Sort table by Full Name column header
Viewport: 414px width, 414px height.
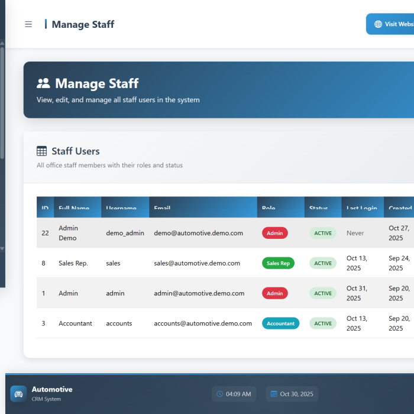click(74, 208)
